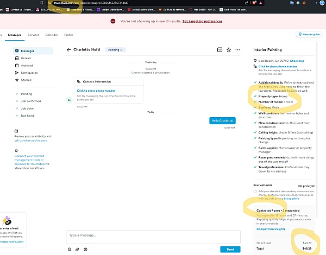The width and height of the screenshot is (326, 255).
Task: Click the quick reply icon below message box
Action: pyautogui.click(x=70, y=249)
